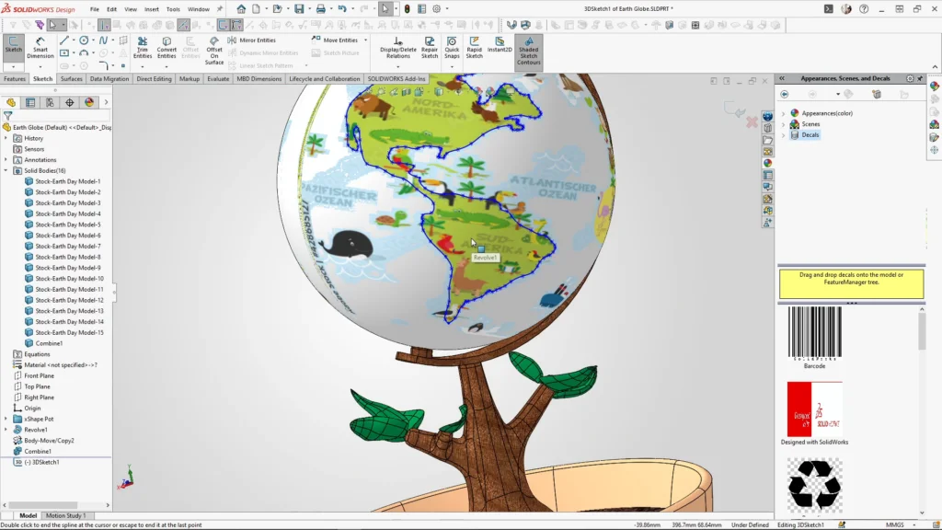Open the ConfigurationManager tab icon
Screen dimensions: 942x530
(50, 103)
